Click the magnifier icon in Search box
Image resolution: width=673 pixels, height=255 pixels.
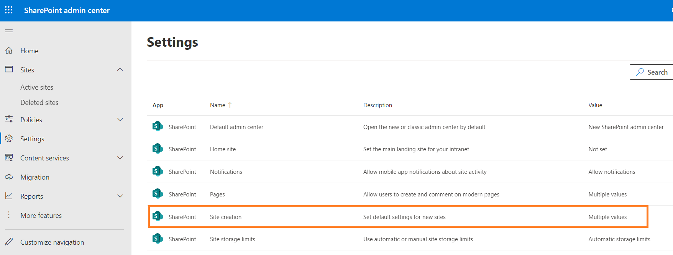pos(640,72)
